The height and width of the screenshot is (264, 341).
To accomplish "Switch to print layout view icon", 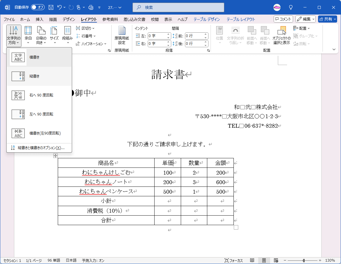I will (x=264, y=260).
